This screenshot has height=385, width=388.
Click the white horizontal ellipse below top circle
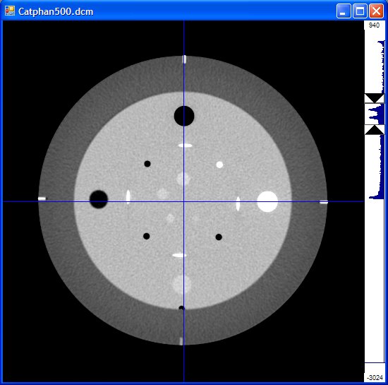(186, 146)
